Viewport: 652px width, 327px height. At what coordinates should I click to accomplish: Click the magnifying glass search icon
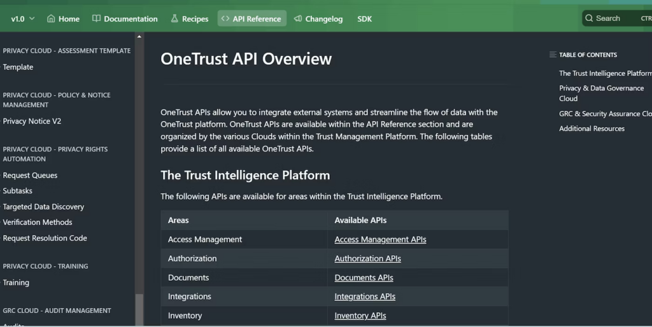pyautogui.click(x=589, y=18)
